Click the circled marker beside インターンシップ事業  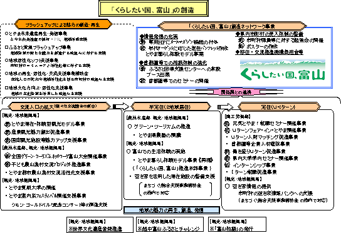coord(227,165)
